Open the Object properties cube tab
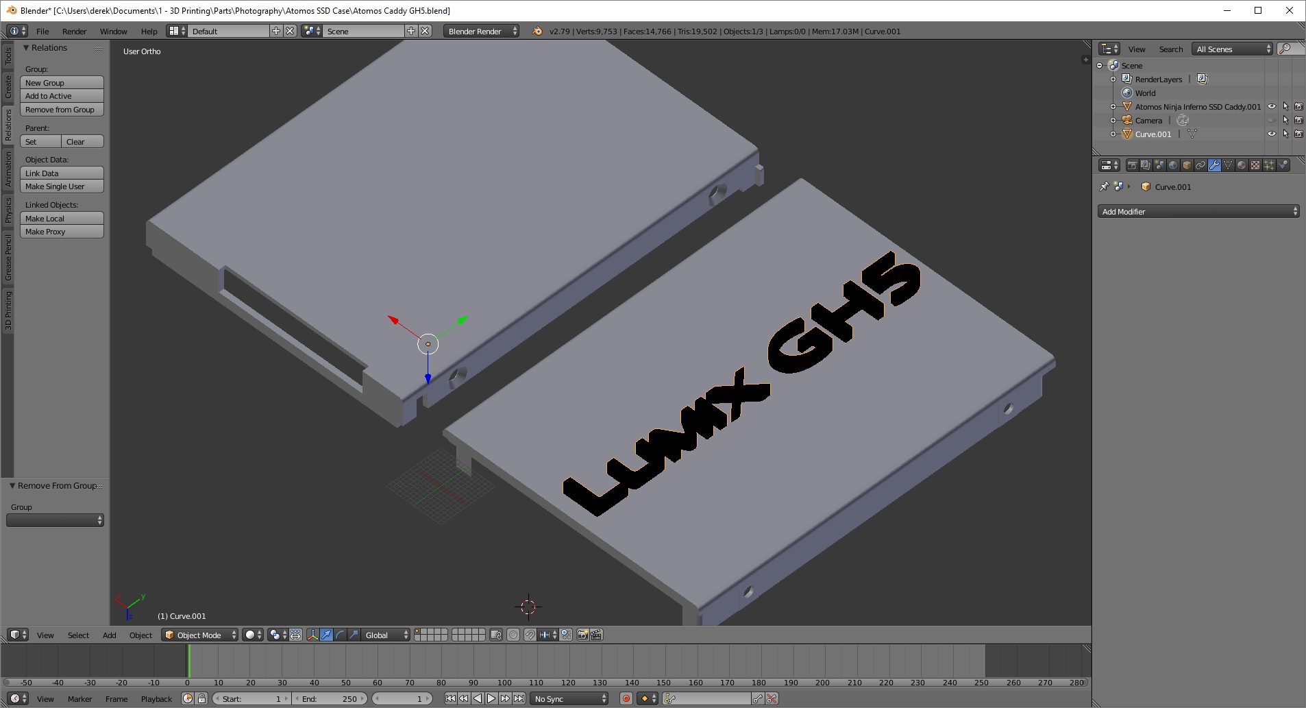 (x=1187, y=165)
